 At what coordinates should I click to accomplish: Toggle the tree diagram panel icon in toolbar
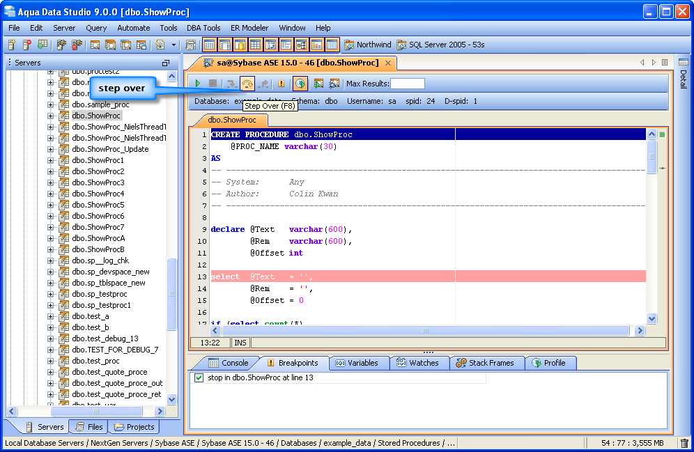(x=301, y=45)
